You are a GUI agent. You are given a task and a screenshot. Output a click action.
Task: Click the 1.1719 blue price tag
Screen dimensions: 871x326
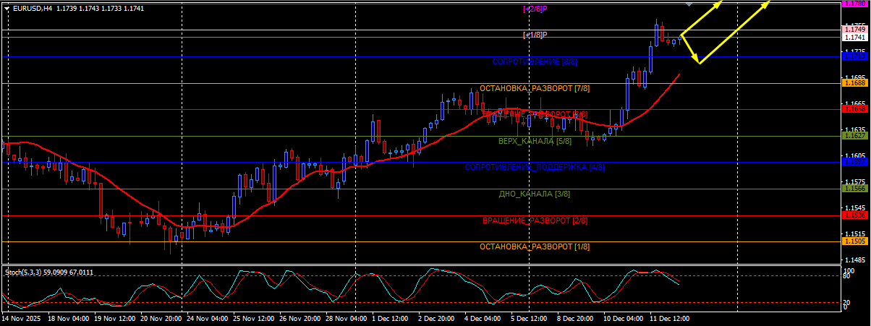[854, 56]
